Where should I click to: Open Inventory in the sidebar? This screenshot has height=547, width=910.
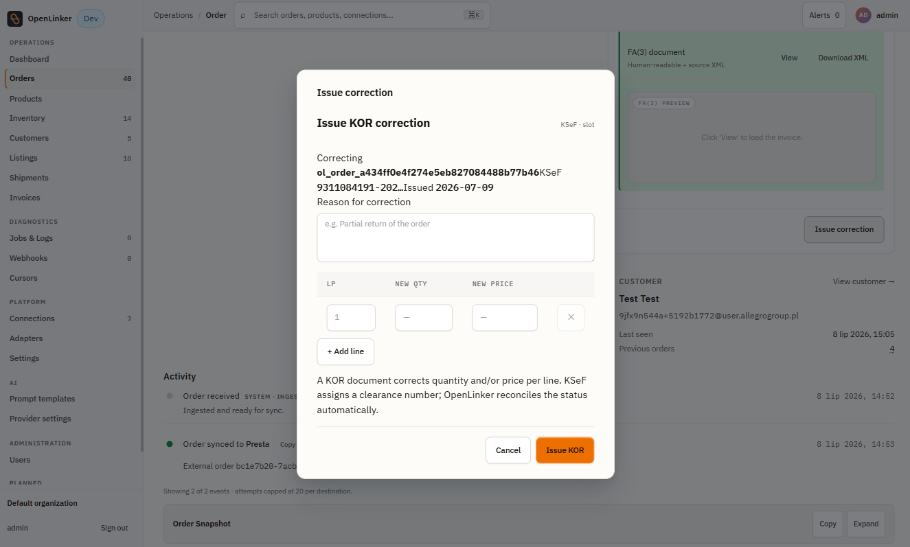pos(70,118)
